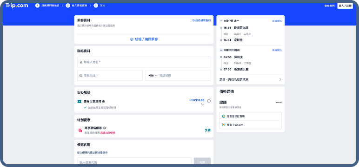This screenshot has height=167, width=359.
Task: Click the person icon in contact name field
Action: (x=81, y=62)
